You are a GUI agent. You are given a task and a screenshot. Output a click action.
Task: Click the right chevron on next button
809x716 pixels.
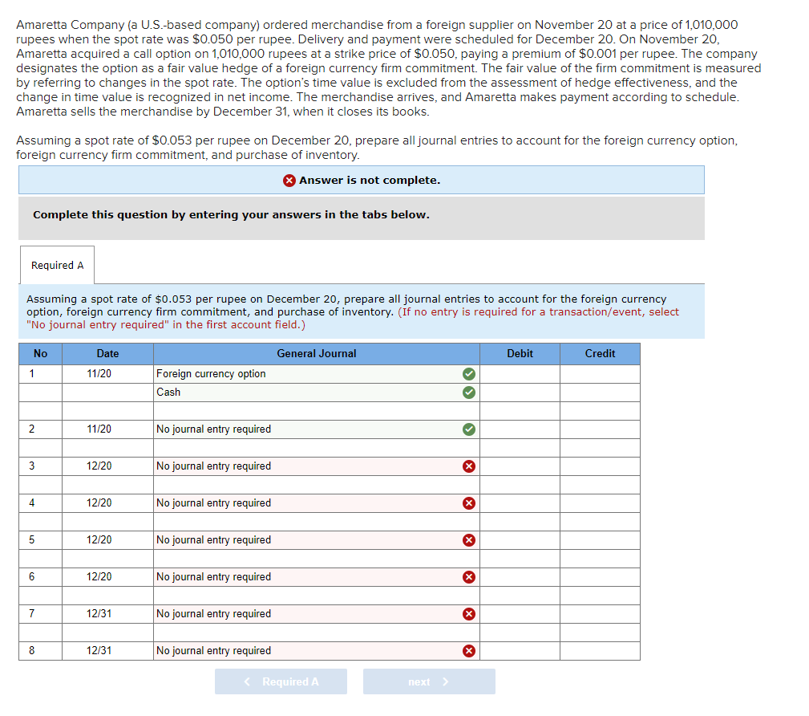(446, 681)
